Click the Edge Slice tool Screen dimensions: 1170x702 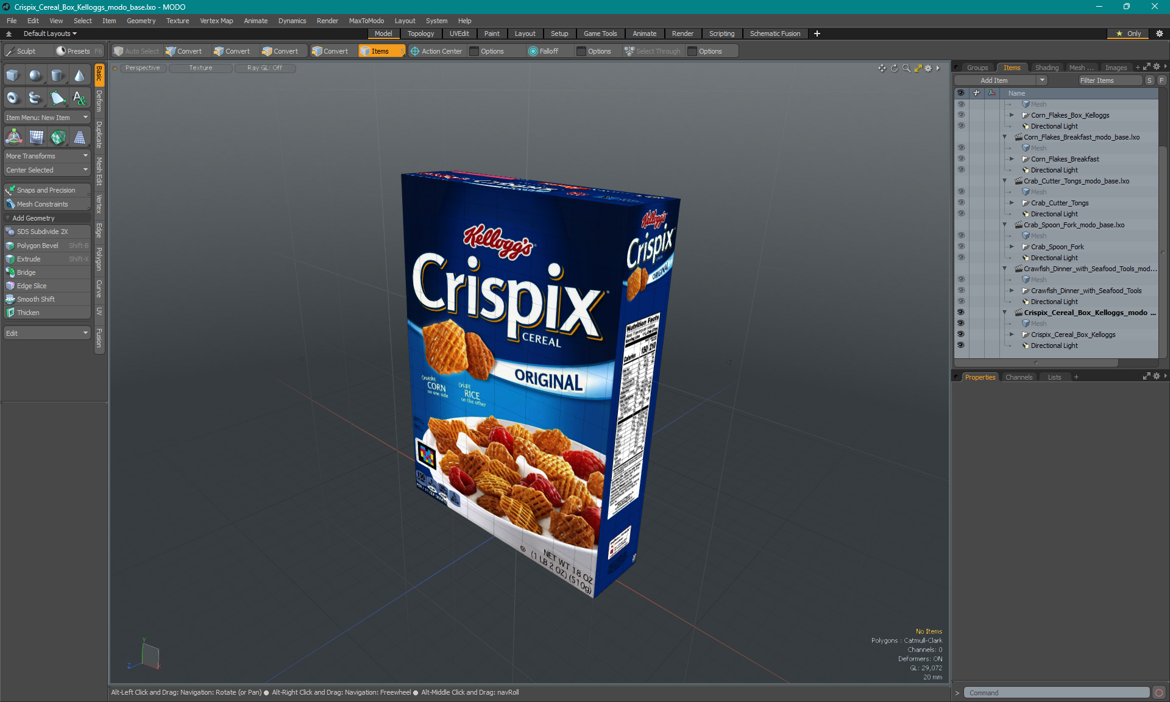[47, 286]
